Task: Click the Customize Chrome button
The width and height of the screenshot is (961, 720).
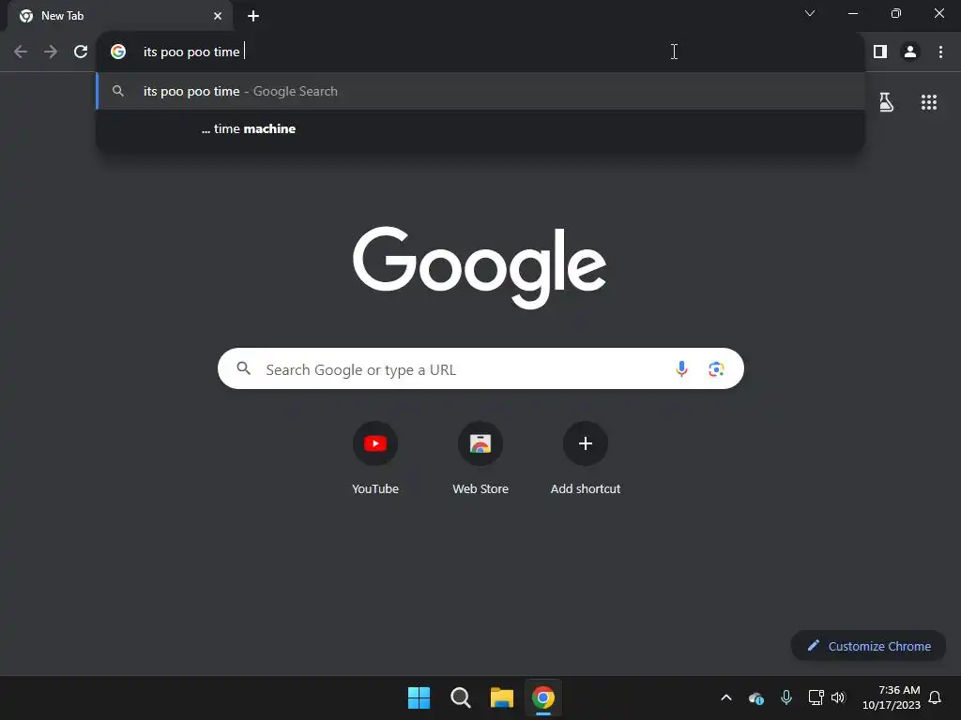Action: 868,646
